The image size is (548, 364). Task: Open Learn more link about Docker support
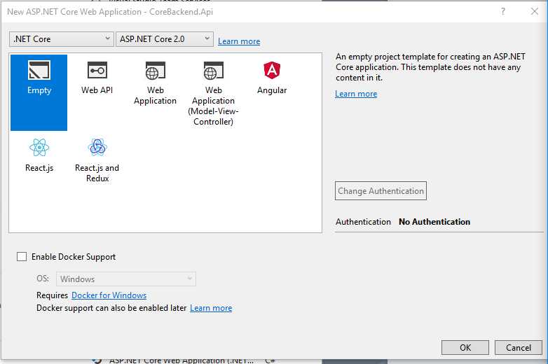tap(211, 308)
